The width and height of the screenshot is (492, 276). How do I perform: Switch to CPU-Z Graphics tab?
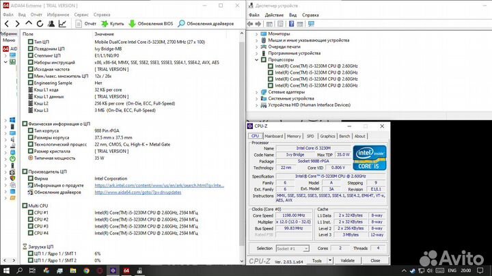coord(327,136)
